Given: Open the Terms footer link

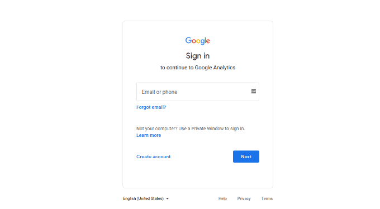Looking at the screenshot, I should tap(267, 198).
